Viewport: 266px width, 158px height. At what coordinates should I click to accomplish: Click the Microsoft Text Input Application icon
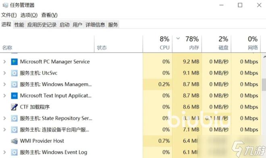(x=14, y=96)
